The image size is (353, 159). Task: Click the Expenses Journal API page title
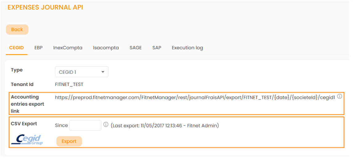[45, 7]
